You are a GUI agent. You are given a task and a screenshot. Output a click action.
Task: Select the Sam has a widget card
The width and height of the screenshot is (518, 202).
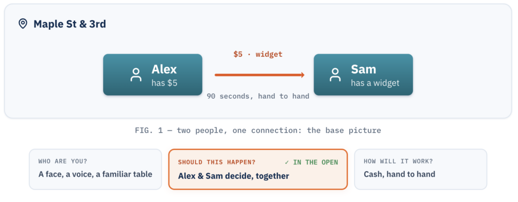pos(363,75)
